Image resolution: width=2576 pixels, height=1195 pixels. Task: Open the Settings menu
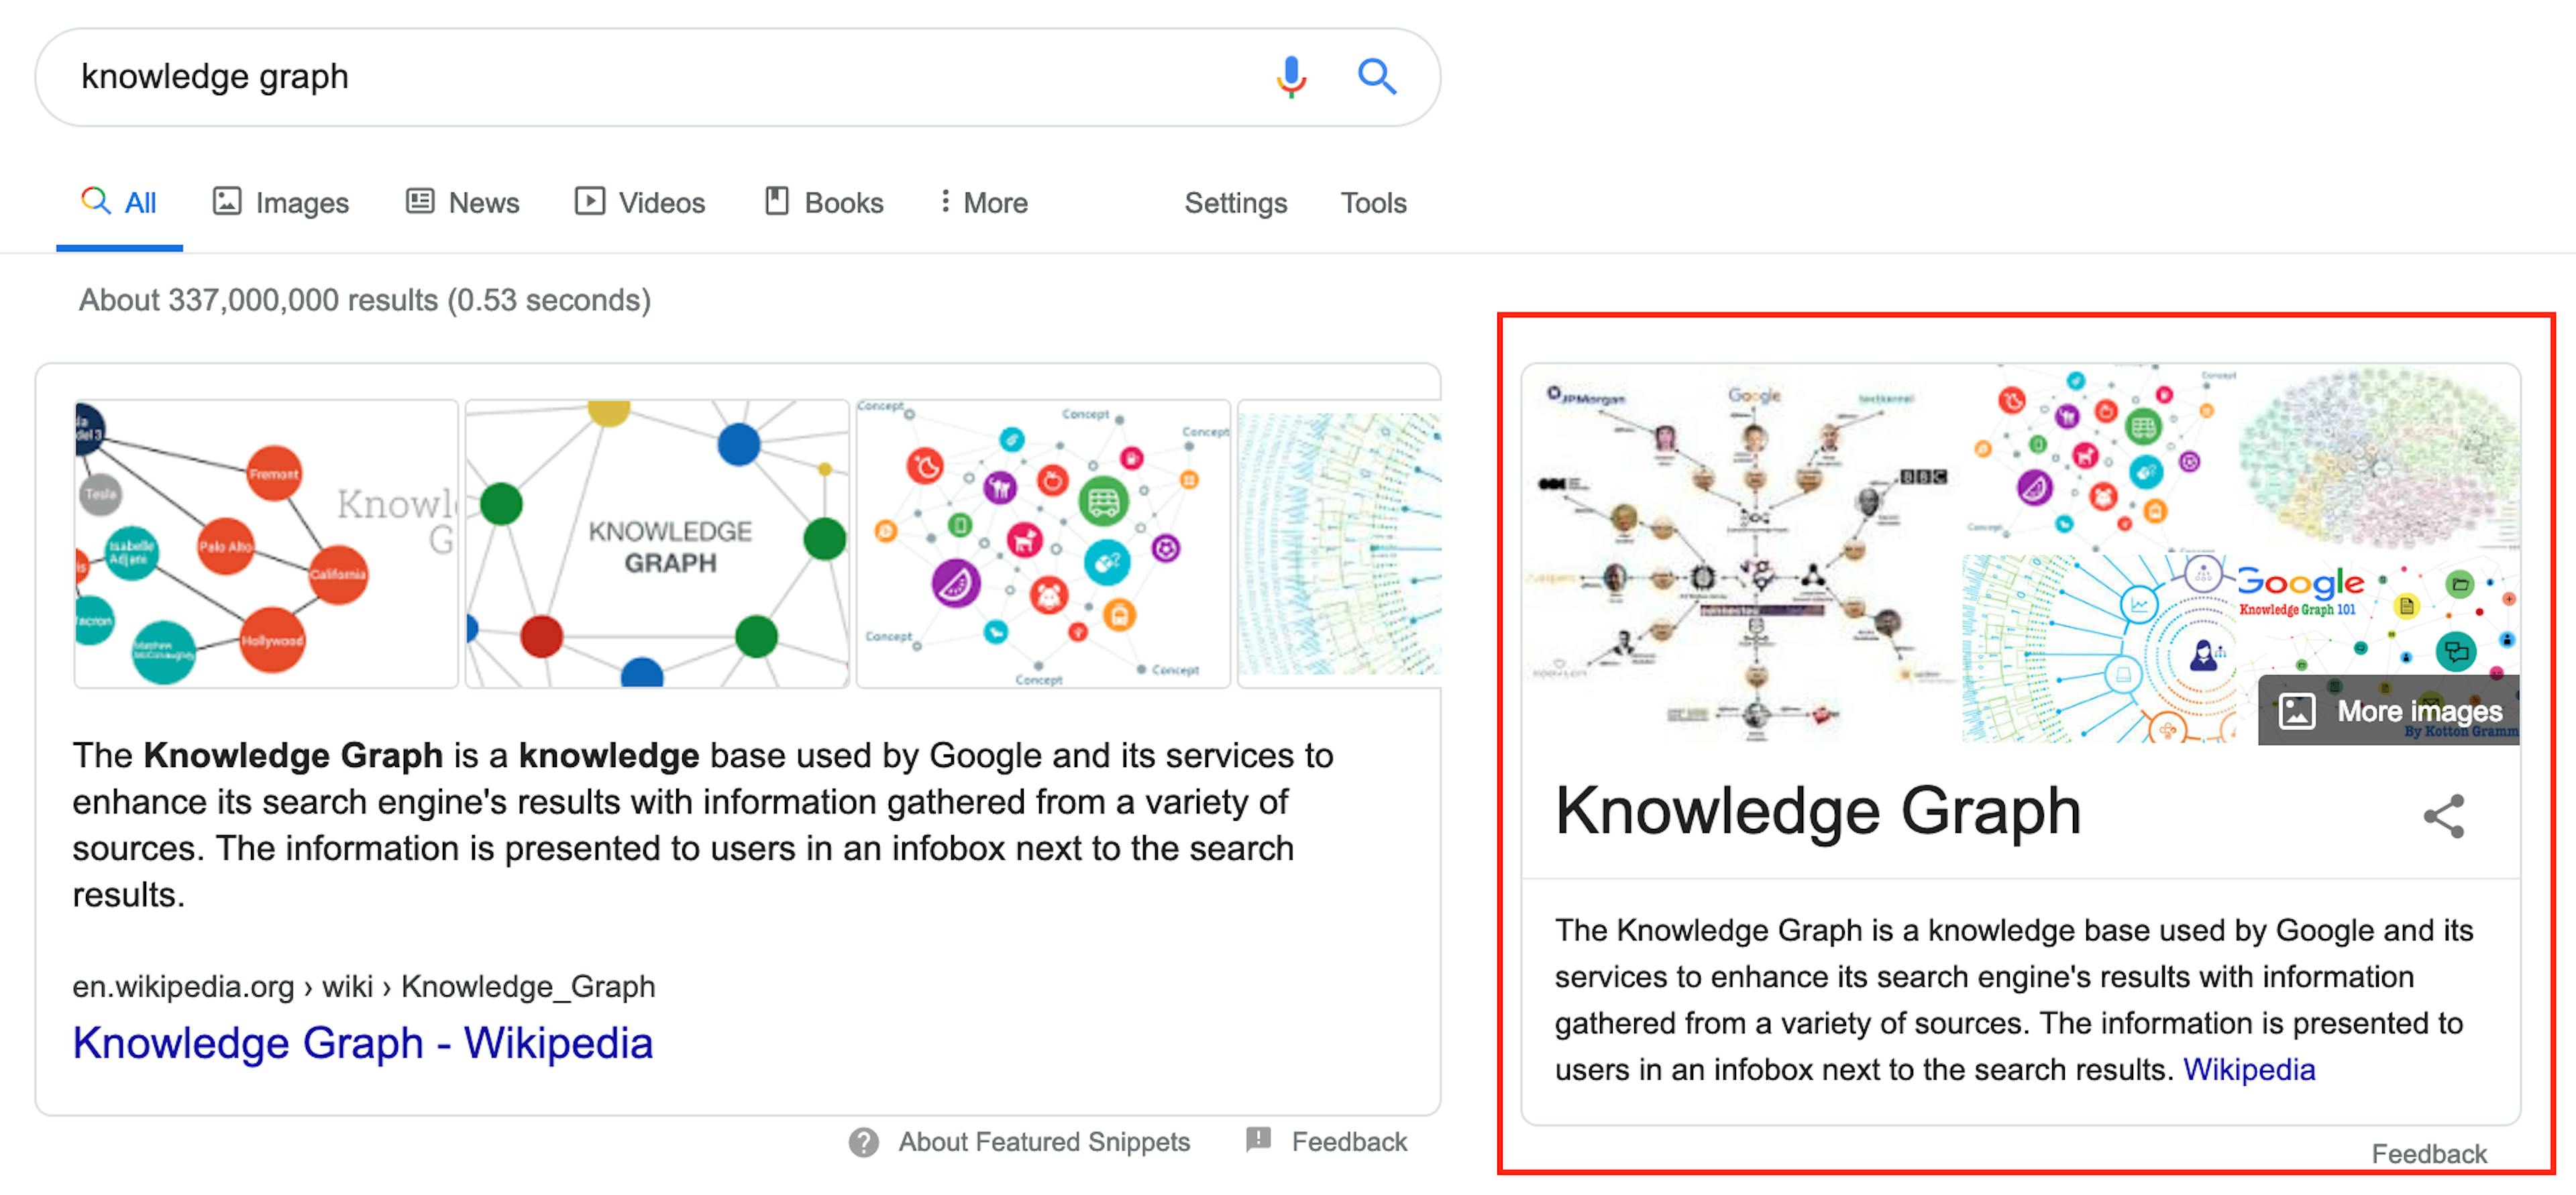(1235, 202)
